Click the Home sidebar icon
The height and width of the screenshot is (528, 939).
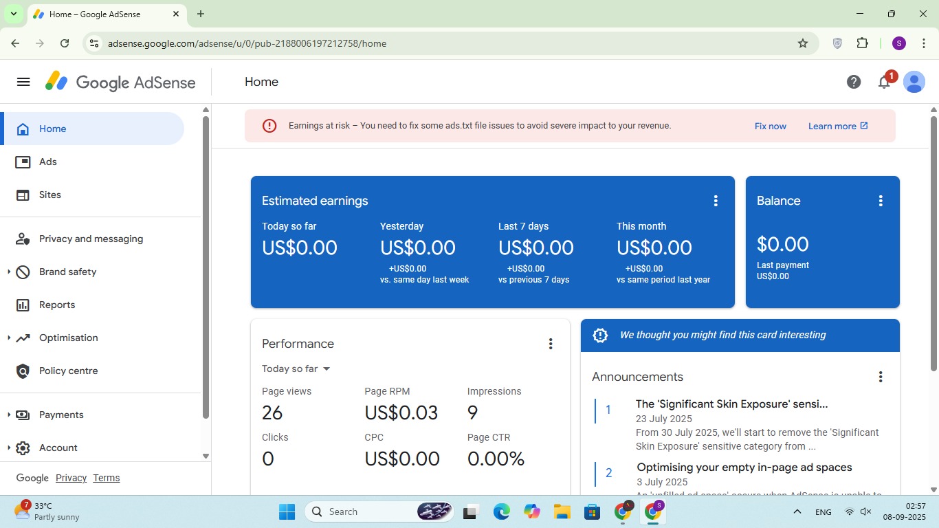[x=23, y=129]
